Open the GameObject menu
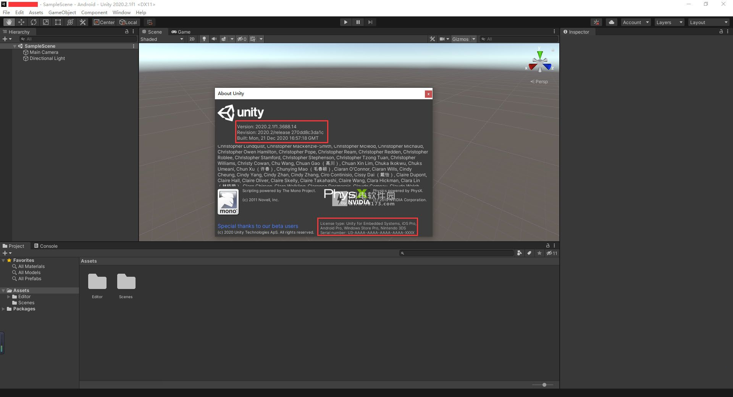This screenshot has height=397, width=733. 62,12
